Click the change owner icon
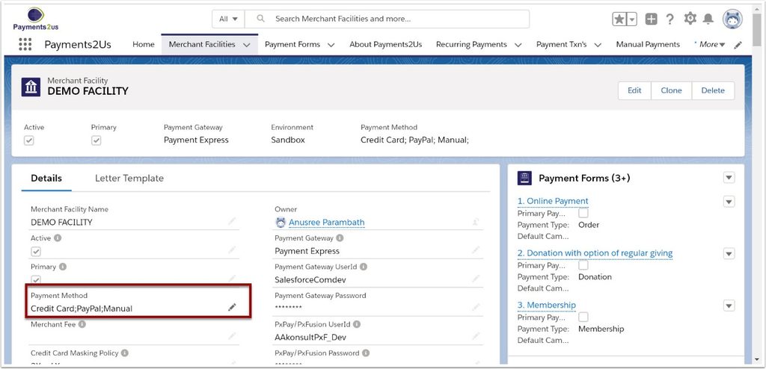 475,222
